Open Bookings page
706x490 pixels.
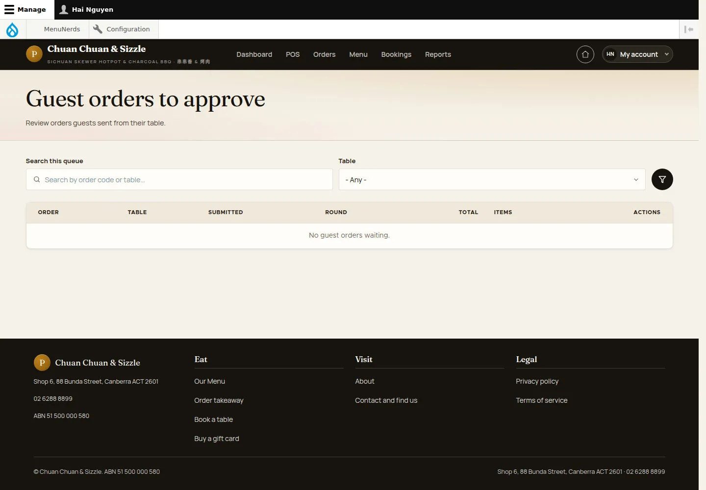396,54
